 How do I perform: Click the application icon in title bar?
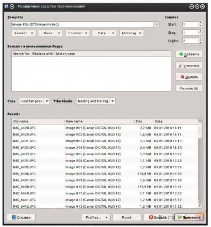[6, 6]
